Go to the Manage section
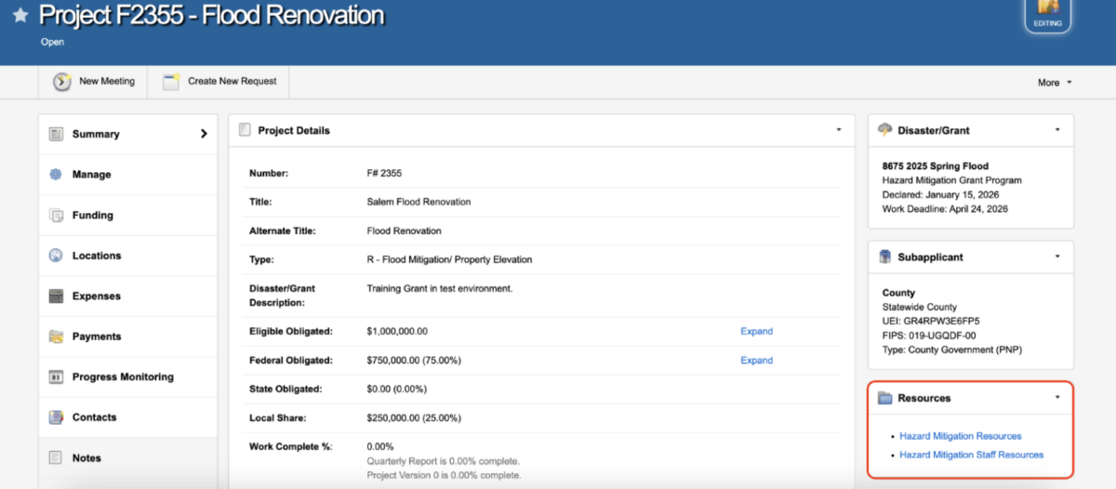The height and width of the screenshot is (489, 1116). pyautogui.click(x=128, y=175)
